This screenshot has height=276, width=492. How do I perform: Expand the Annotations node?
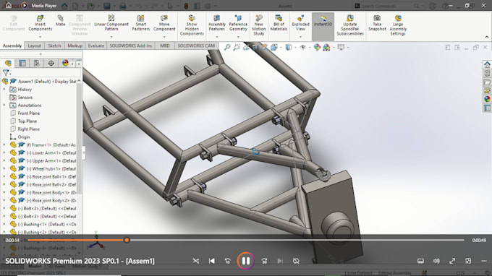point(4,105)
